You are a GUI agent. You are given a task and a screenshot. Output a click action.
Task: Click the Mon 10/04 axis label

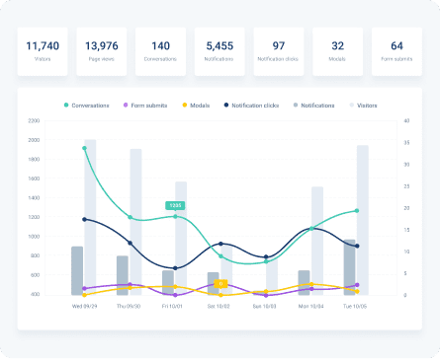point(311,306)
